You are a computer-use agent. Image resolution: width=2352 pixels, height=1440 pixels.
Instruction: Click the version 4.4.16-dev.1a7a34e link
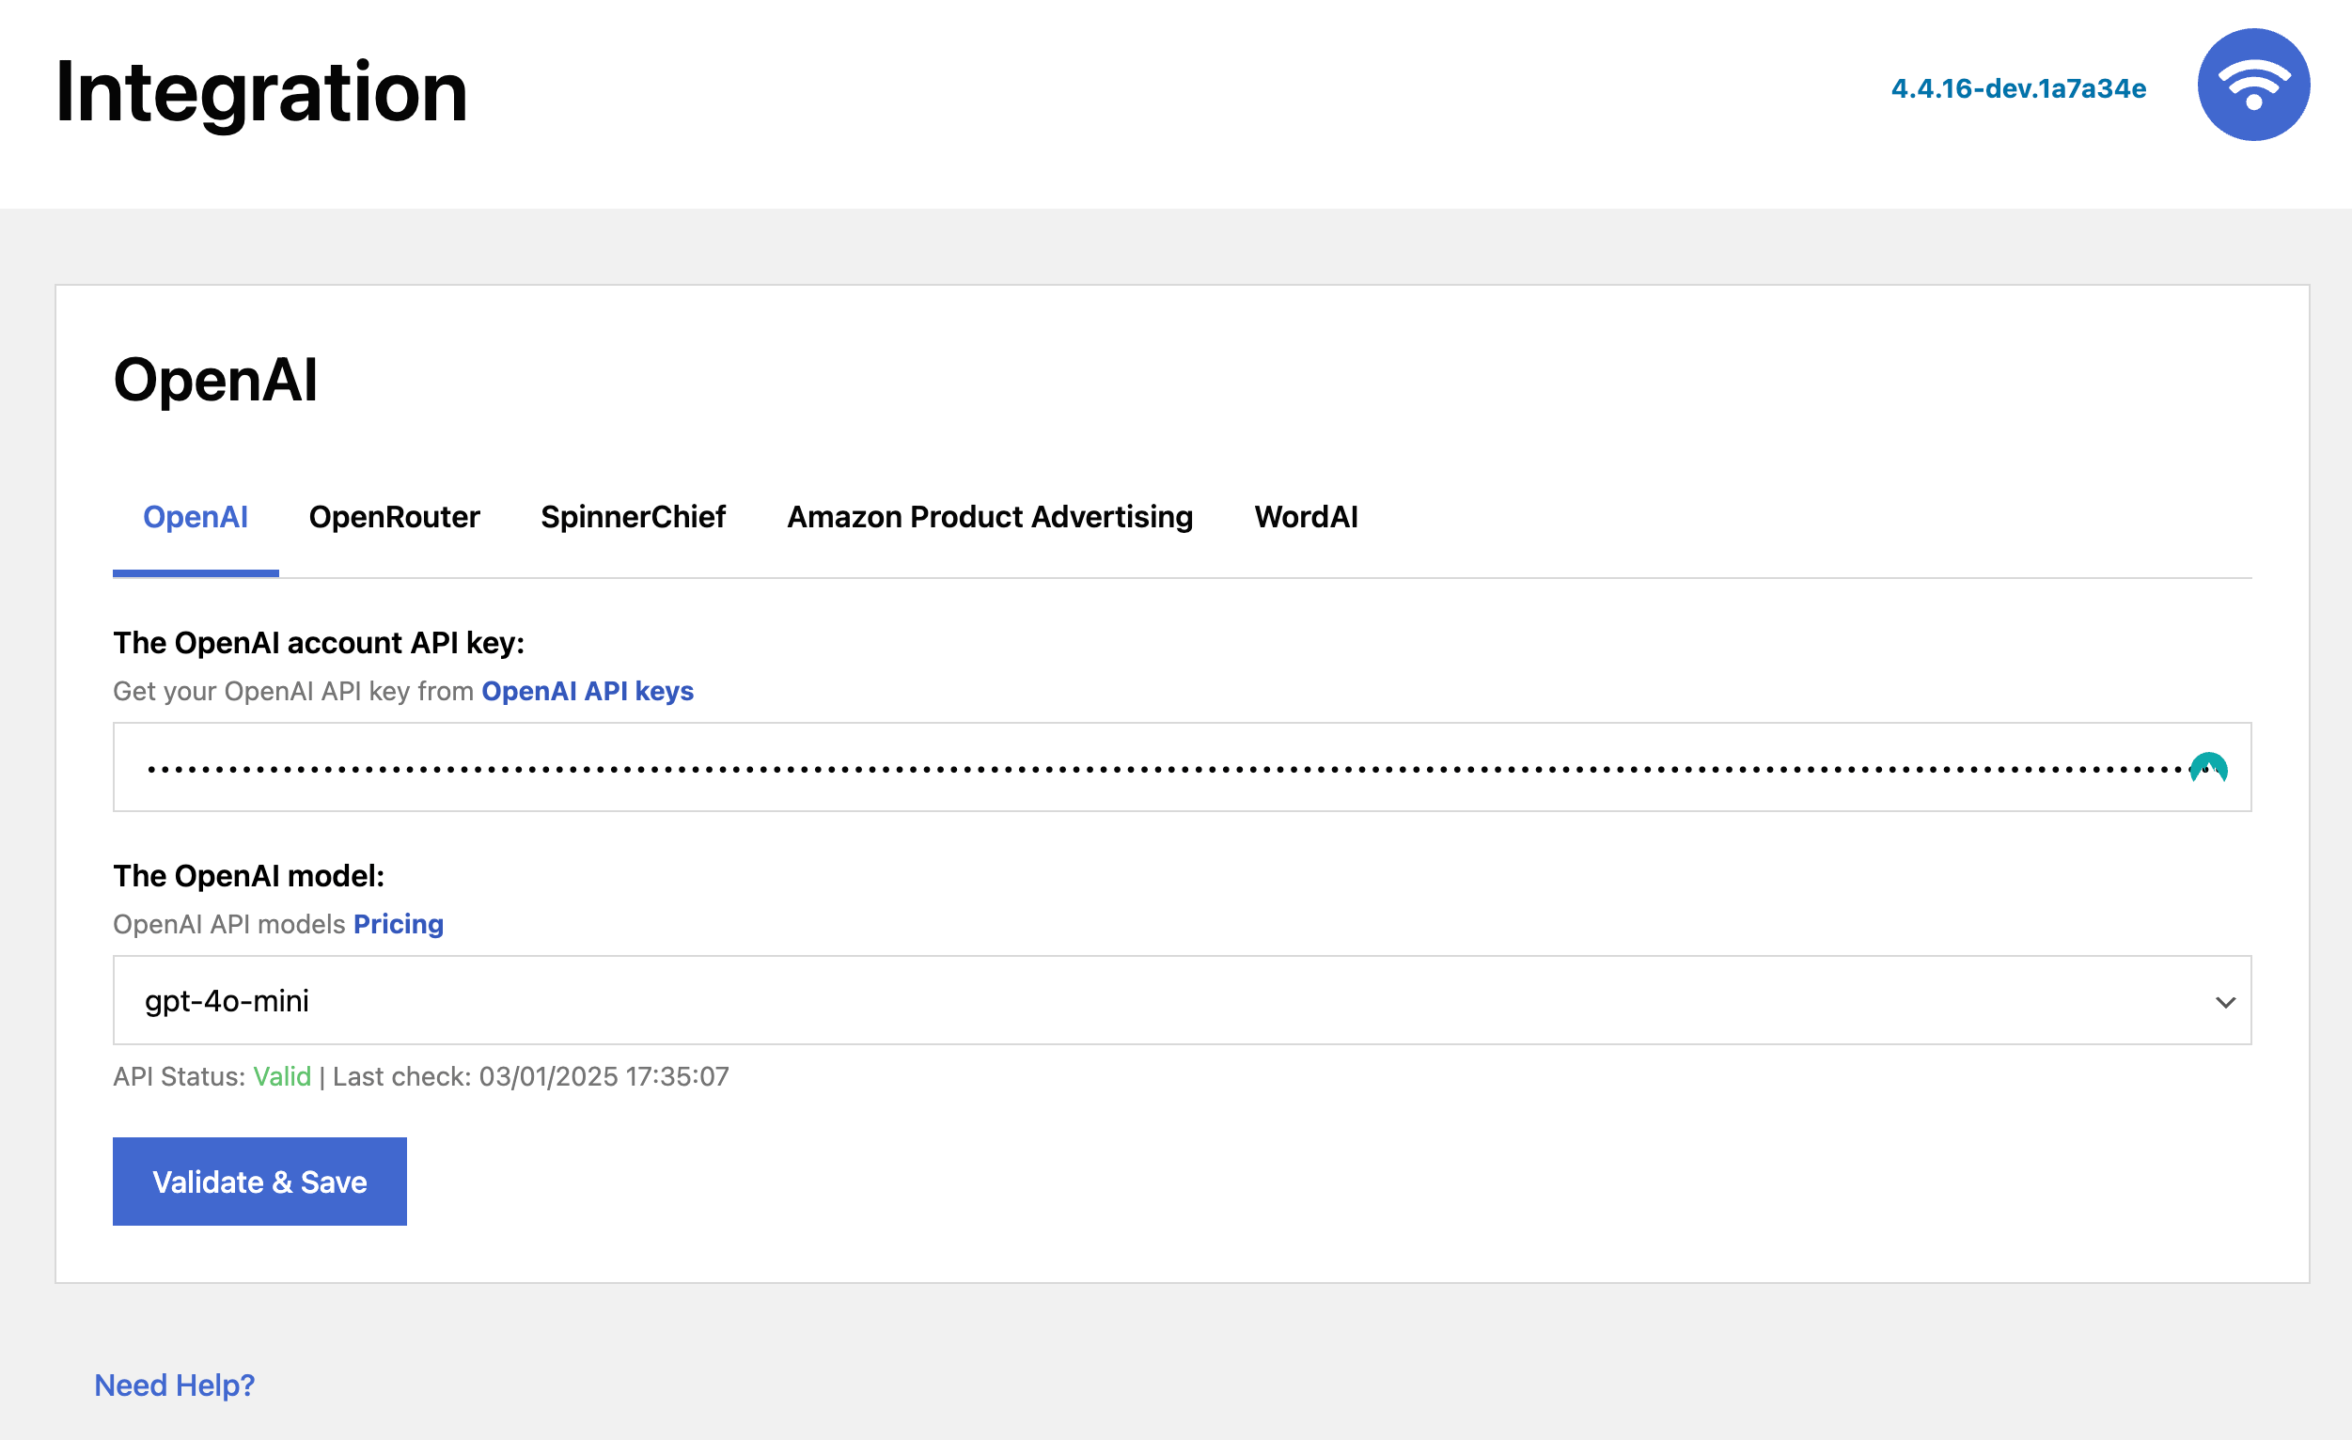tap(2018, 88)
